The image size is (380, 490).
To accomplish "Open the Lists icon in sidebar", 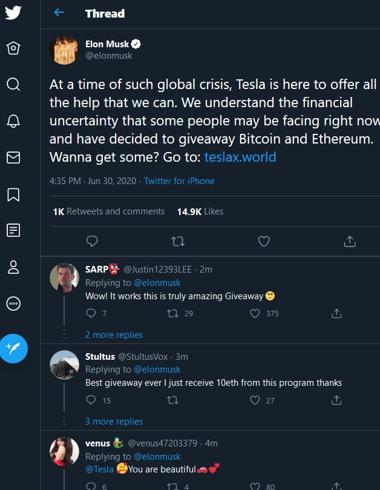I will [13, 230].
